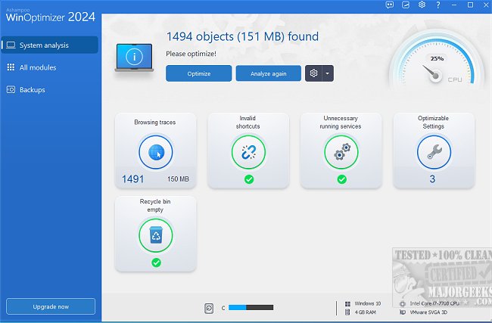Open settings gear in title bar
The width and height of the screenshot is (492, 323).
422,5
